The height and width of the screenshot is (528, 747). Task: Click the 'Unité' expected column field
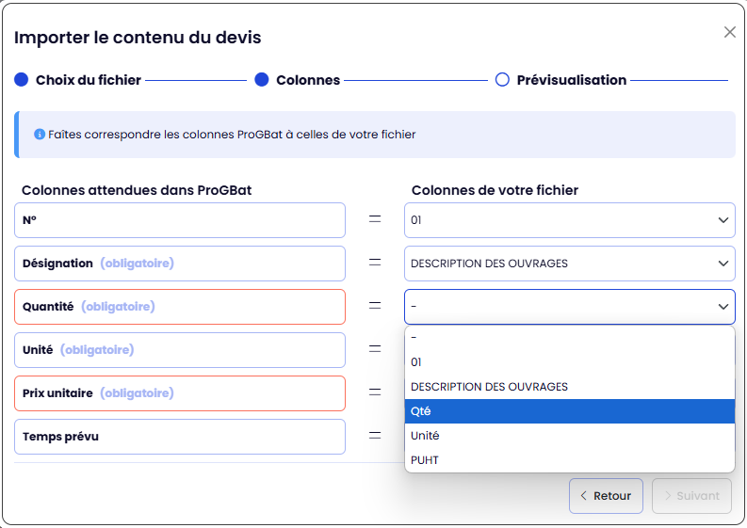[x=180, y=350]
